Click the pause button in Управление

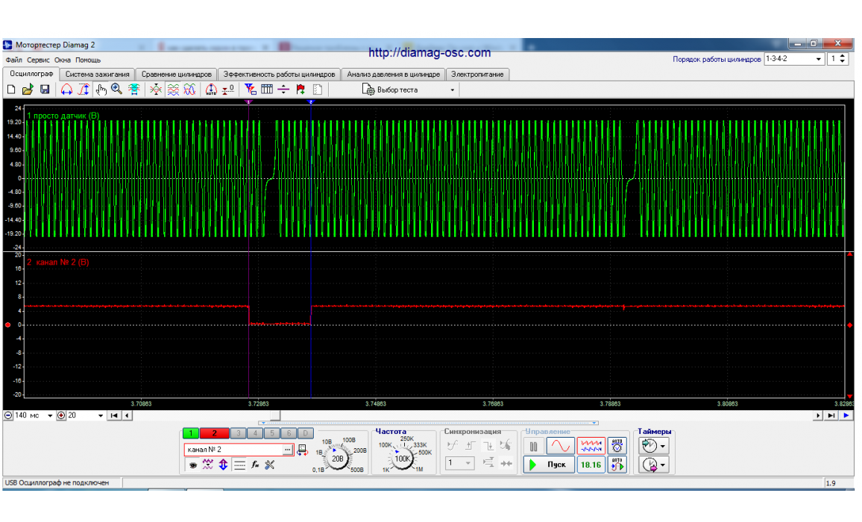click(533, 447)
